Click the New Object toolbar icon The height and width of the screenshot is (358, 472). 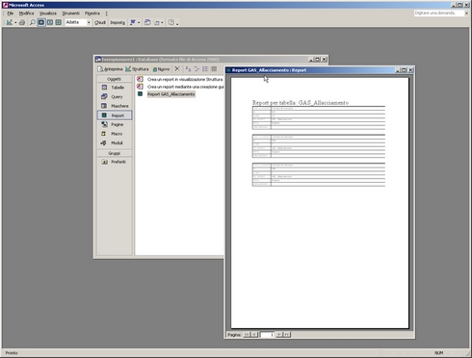tap(157, 22)
